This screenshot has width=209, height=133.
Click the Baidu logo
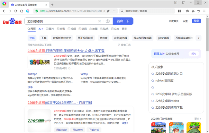(x=12, y=21)
